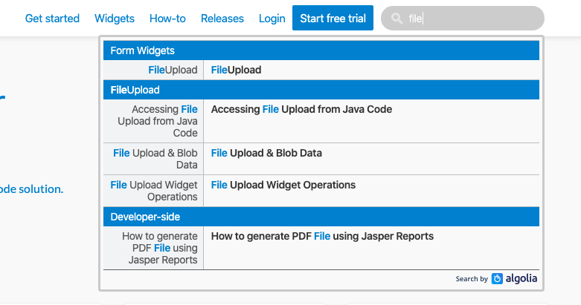Click the left-column 'PDF File using Jasper Reports' label

tap(162, 248)
